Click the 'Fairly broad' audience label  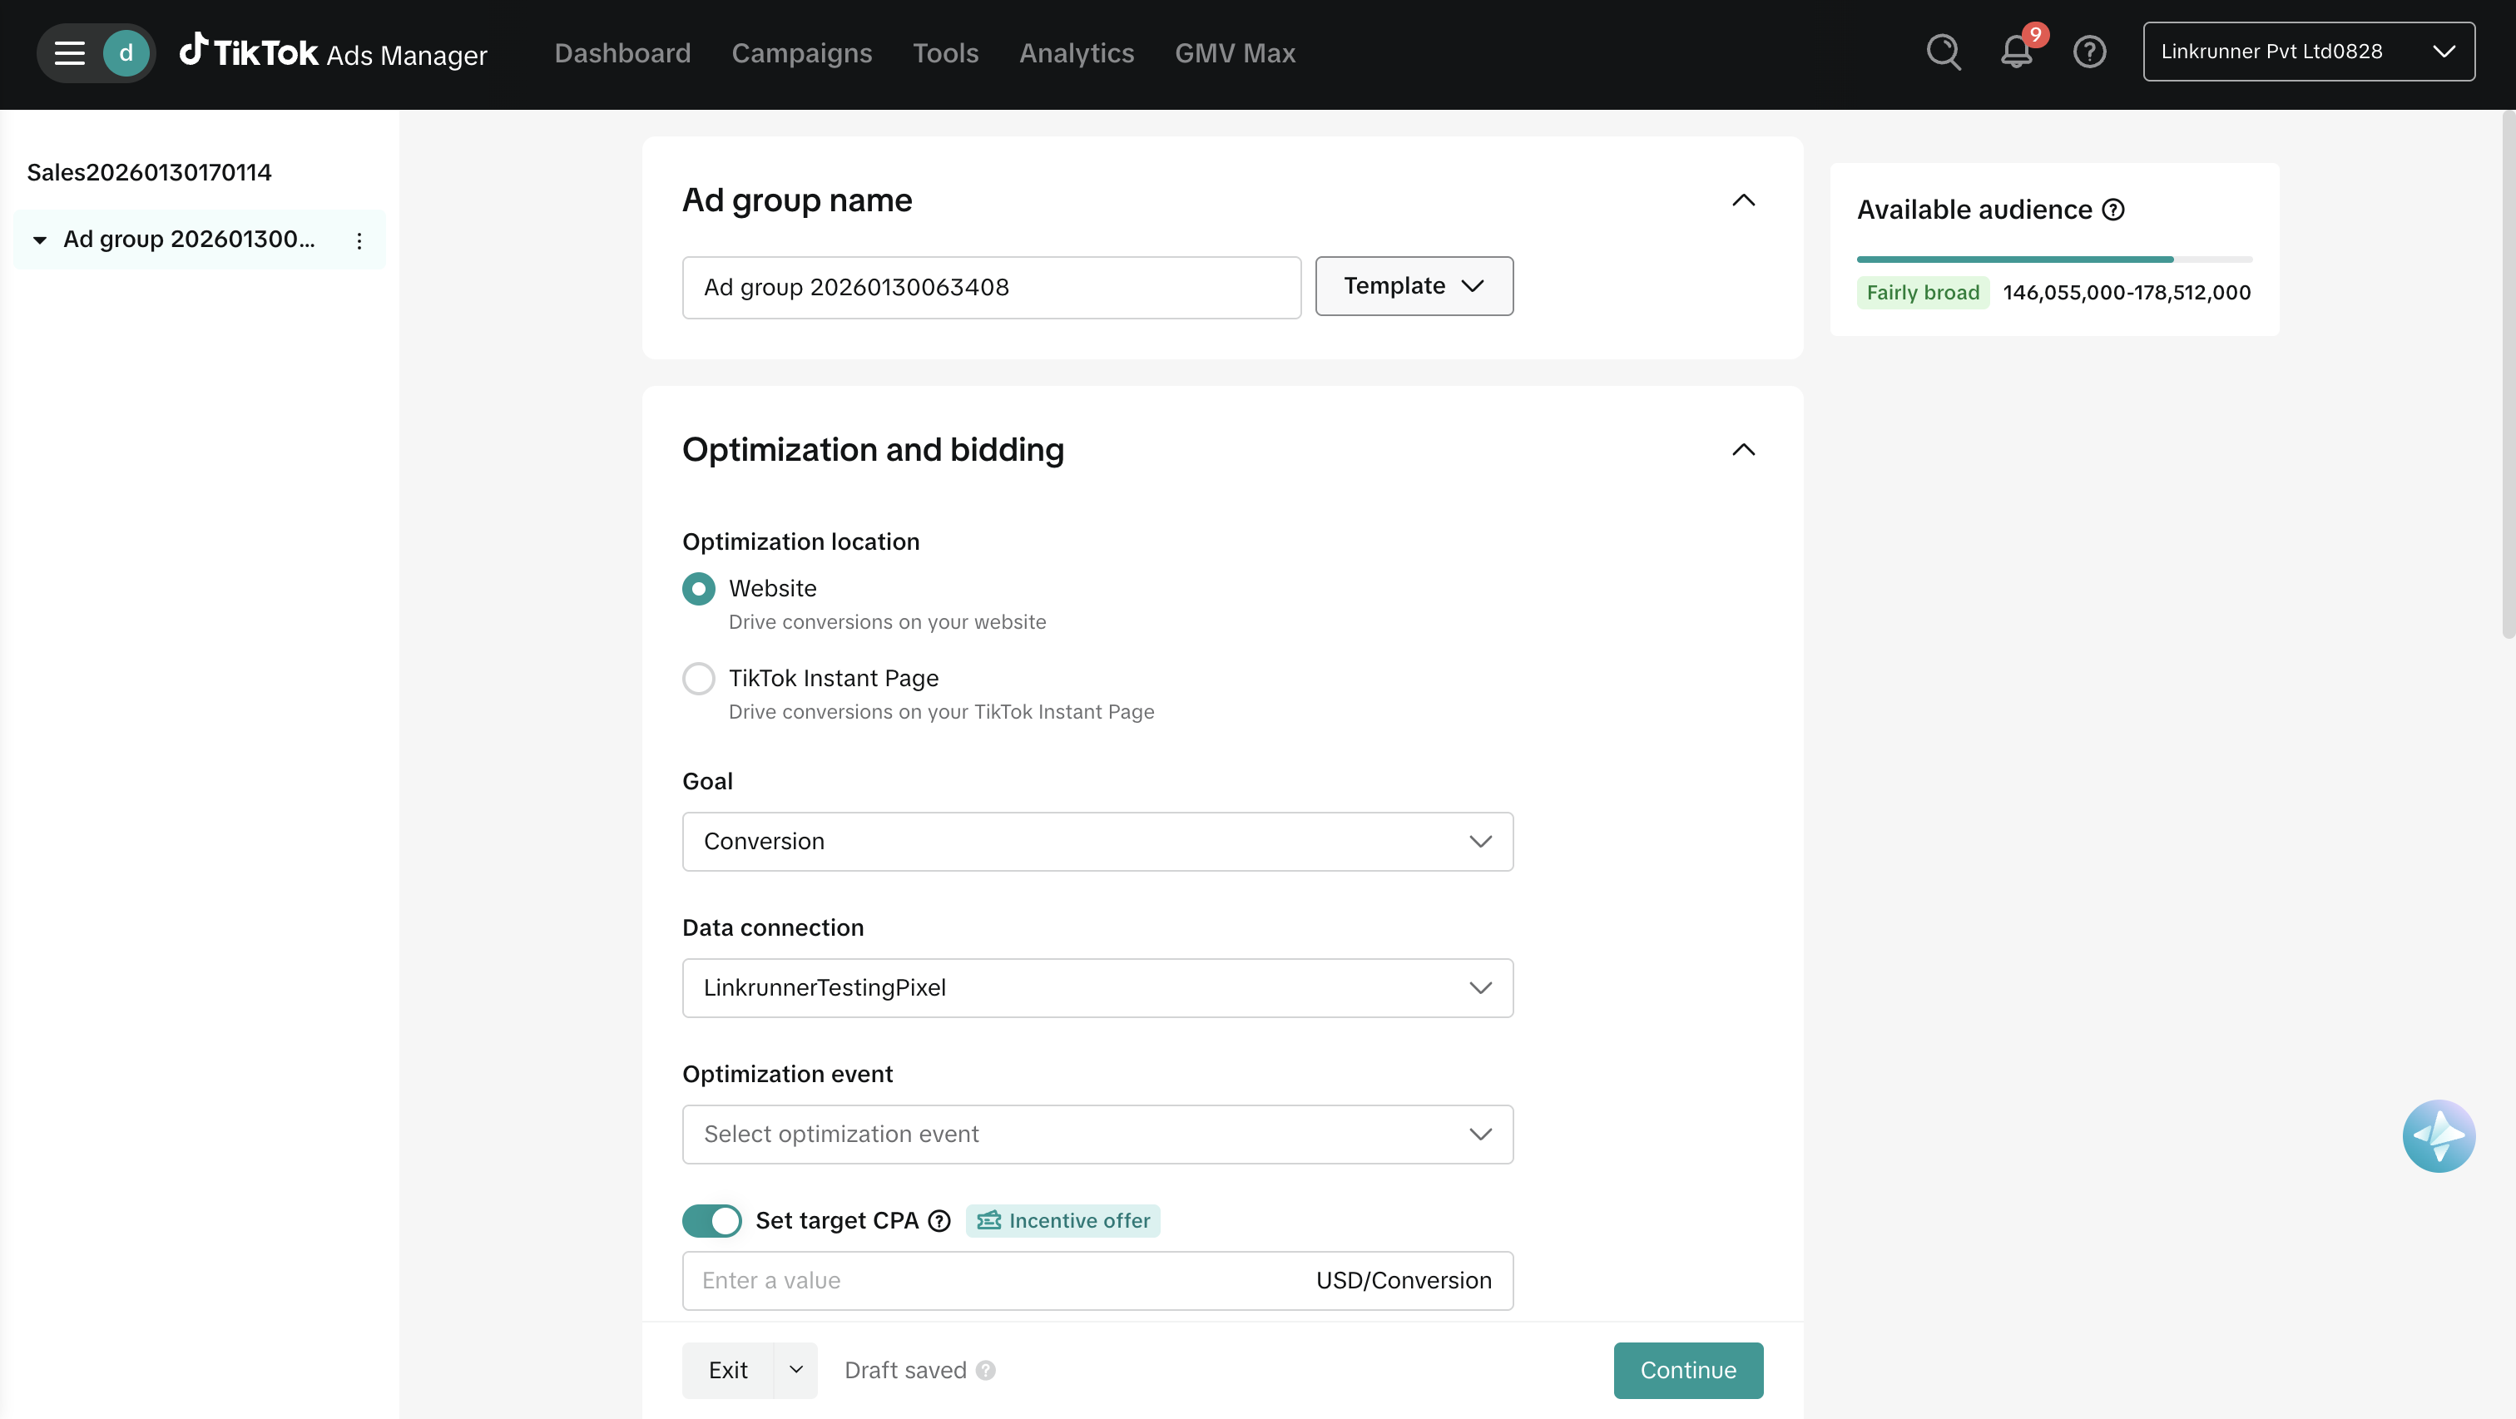click(1922, 293)
